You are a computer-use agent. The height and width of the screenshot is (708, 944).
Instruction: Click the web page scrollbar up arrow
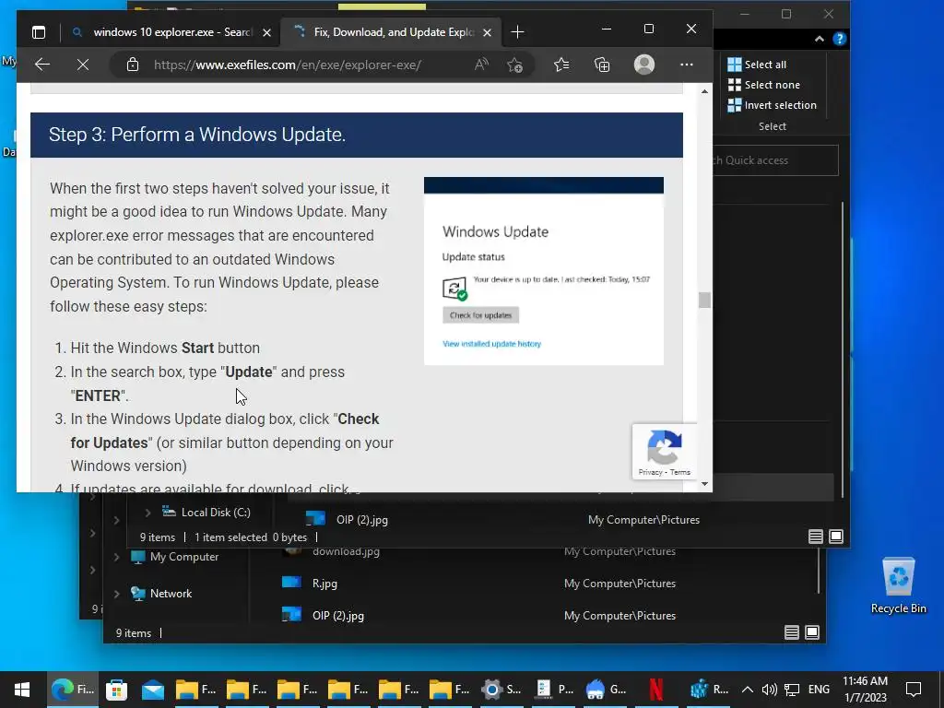[x=704, y=91]
